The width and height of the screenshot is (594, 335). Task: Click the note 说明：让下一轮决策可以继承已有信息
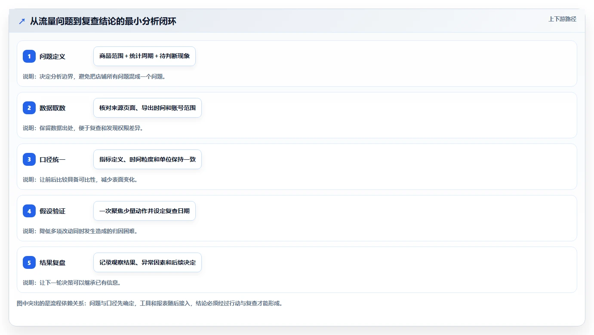pos(72,283)
